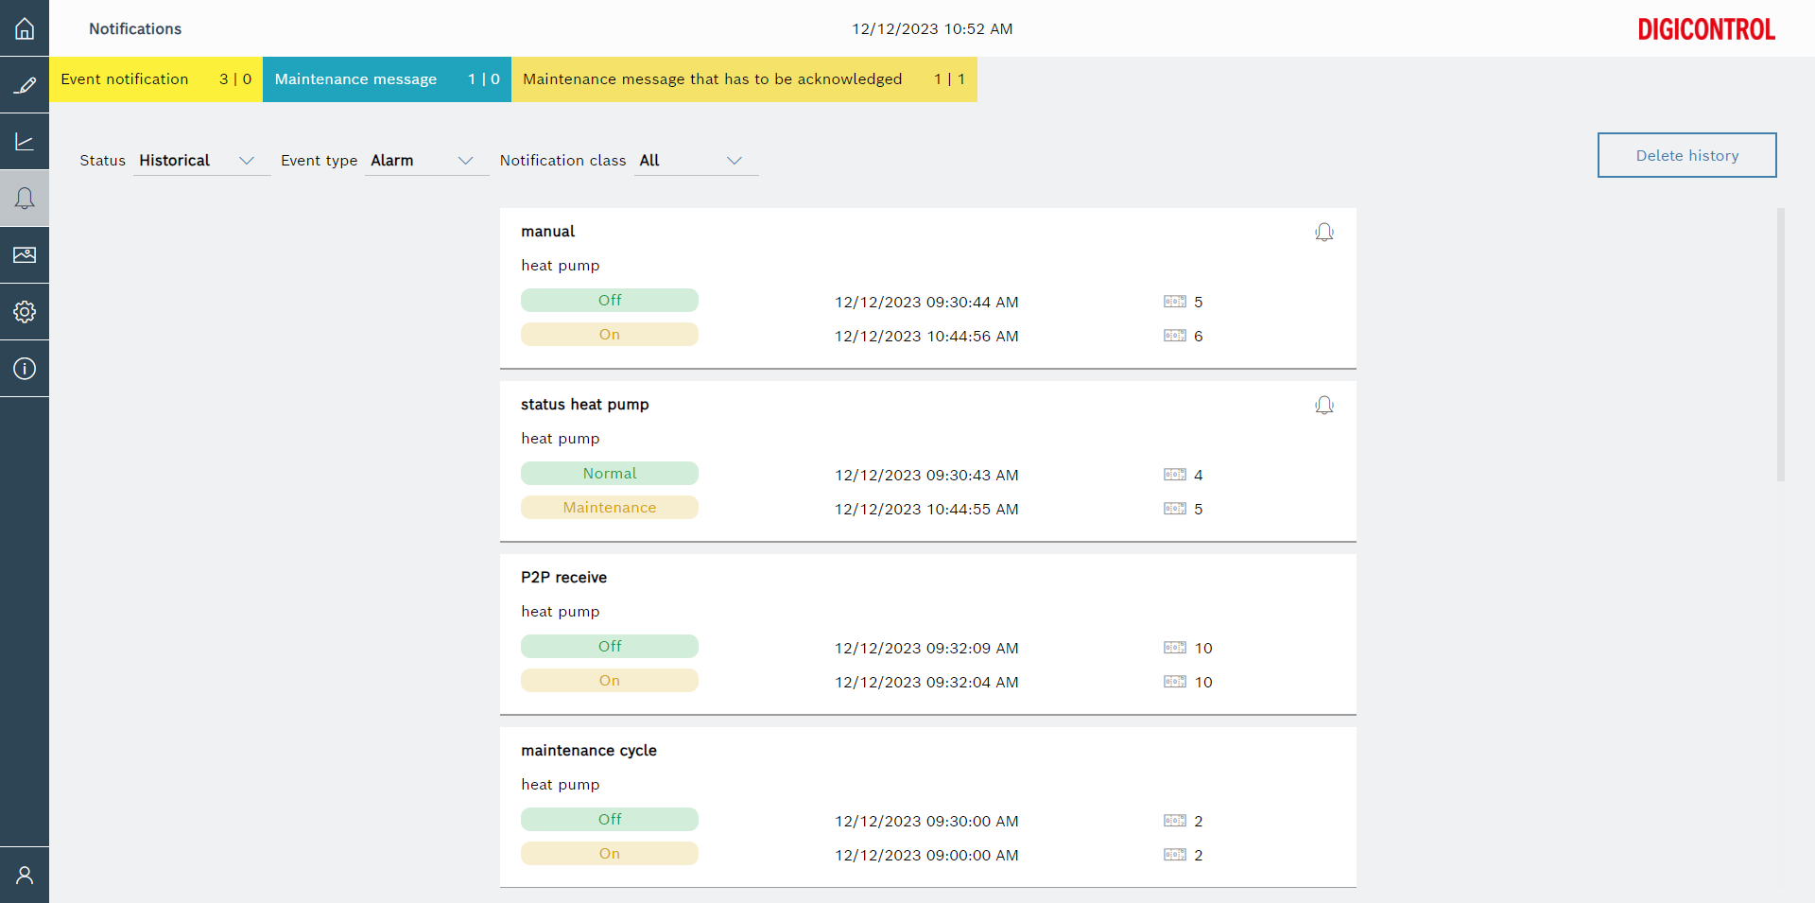Open the notifications bell in sidebar

(25, 199)
